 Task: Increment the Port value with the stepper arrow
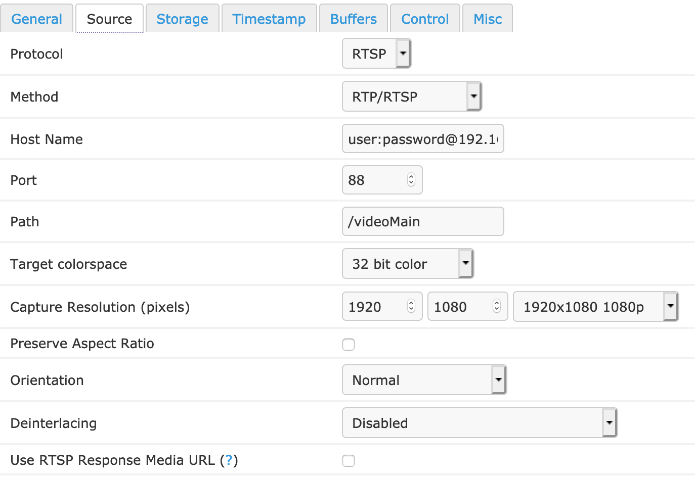coord(411,177)
